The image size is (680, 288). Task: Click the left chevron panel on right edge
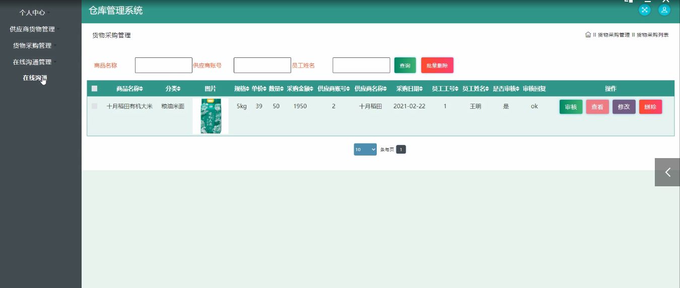pos(667,172)
